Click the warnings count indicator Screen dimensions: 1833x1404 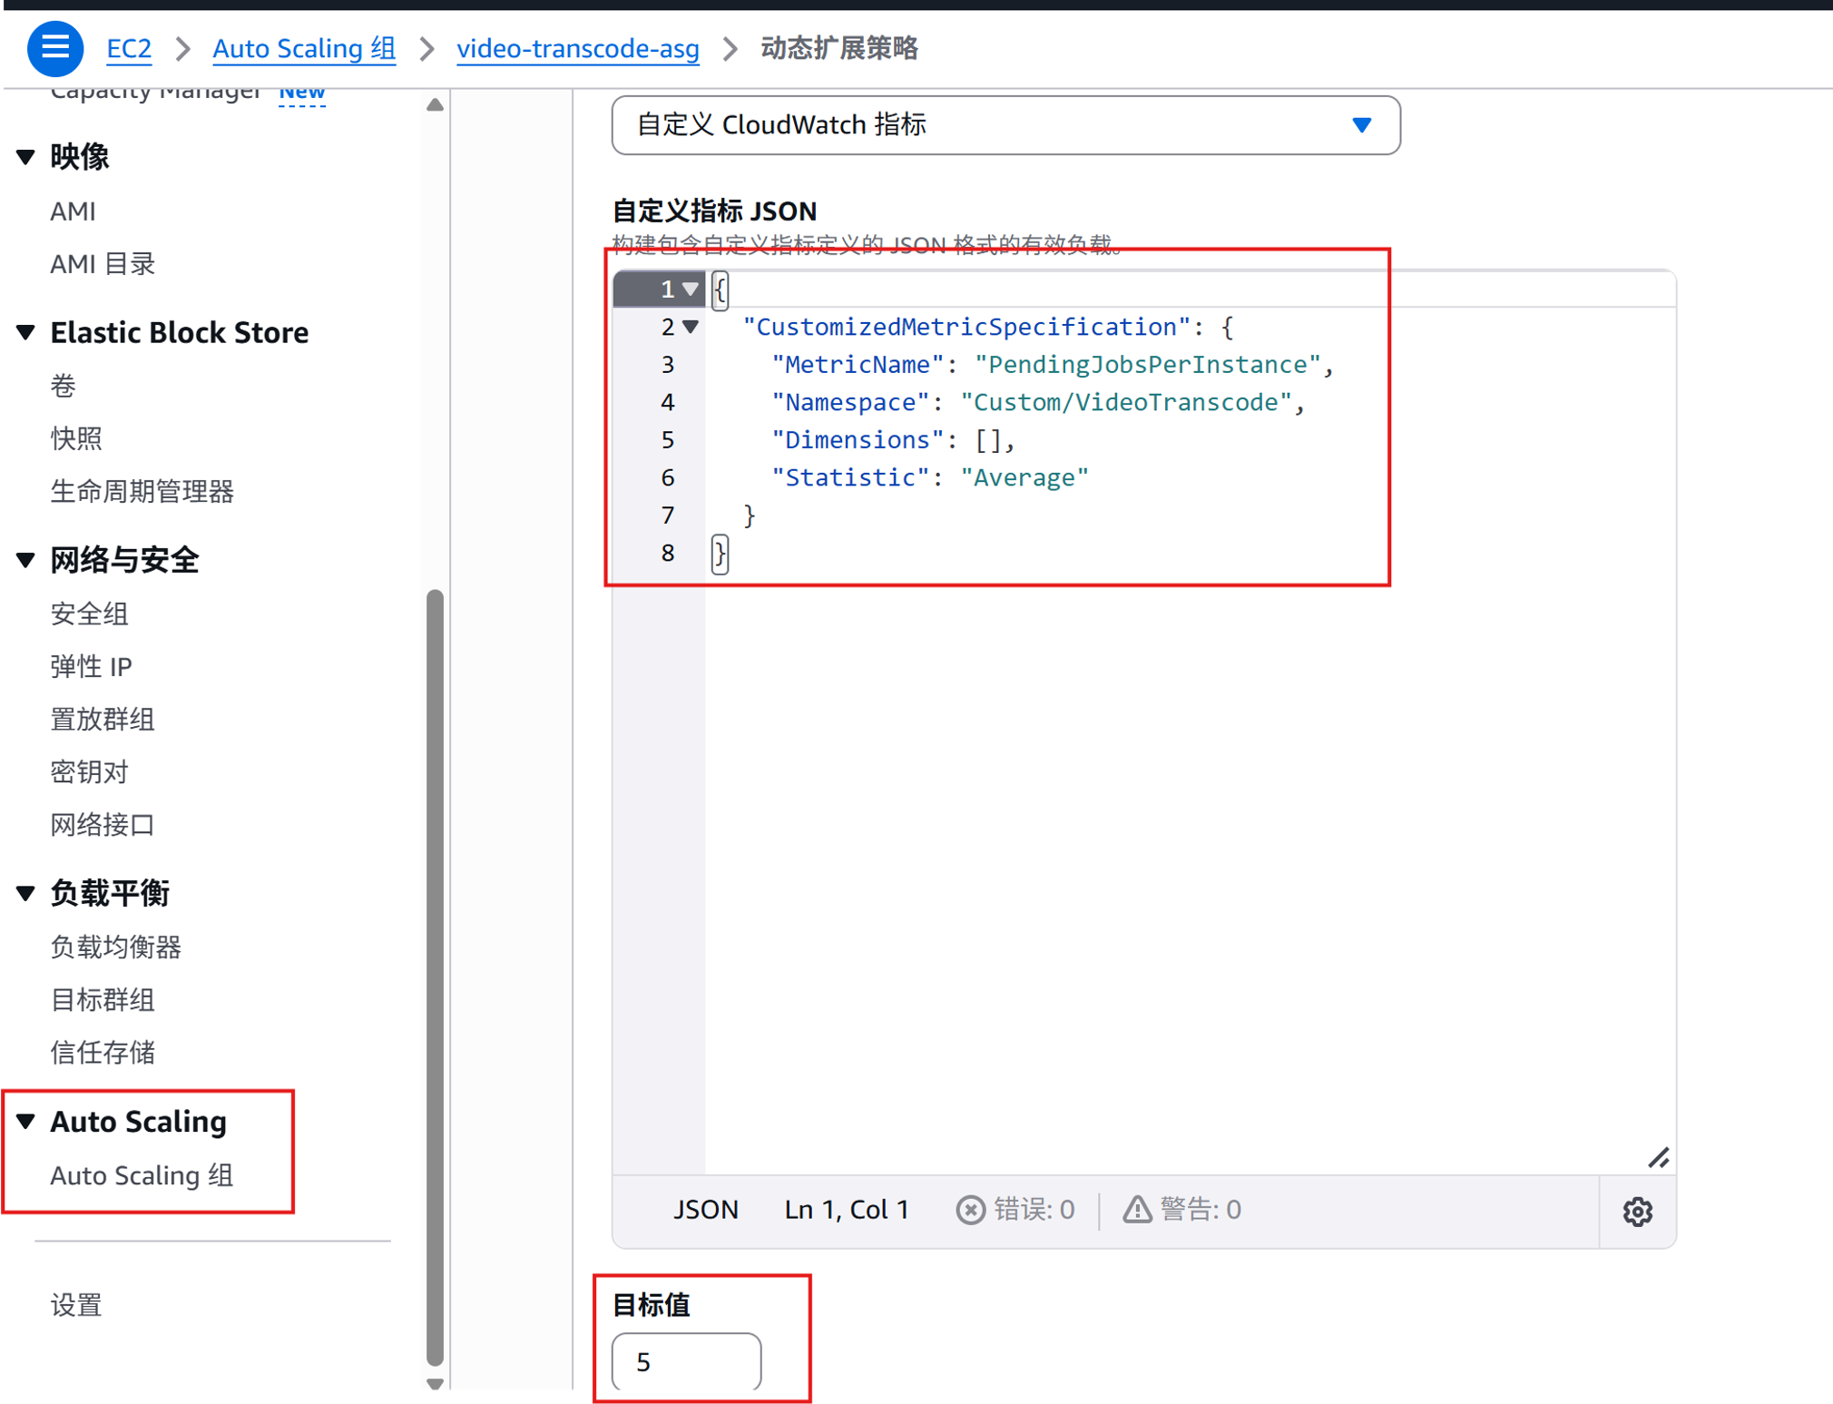click(x=1182, y=1209)
